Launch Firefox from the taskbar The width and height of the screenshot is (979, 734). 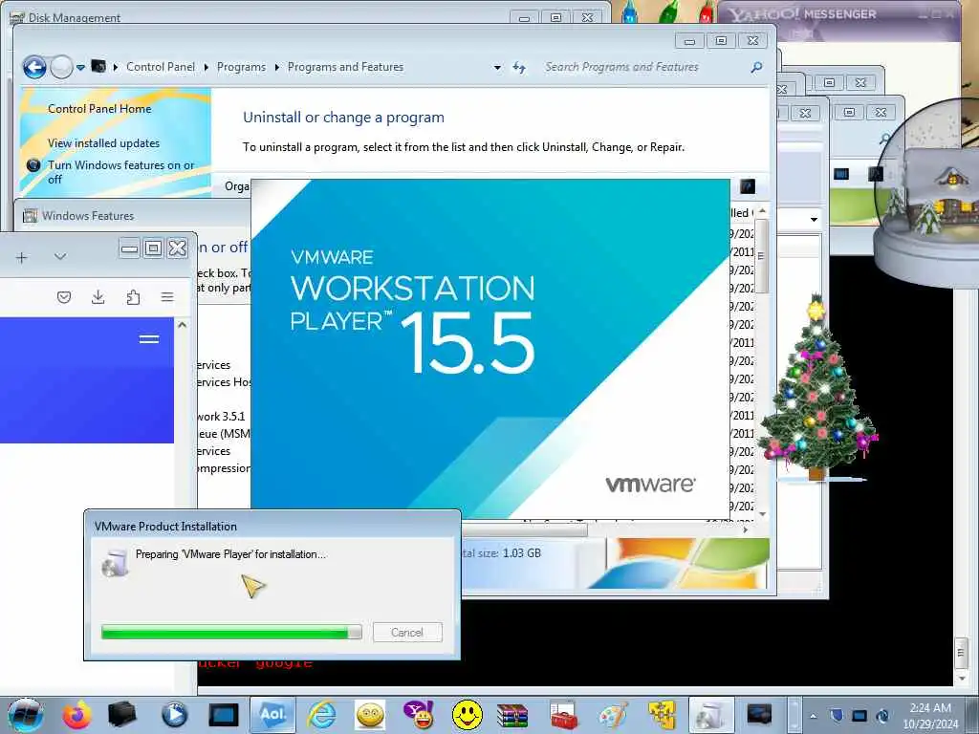76,715
